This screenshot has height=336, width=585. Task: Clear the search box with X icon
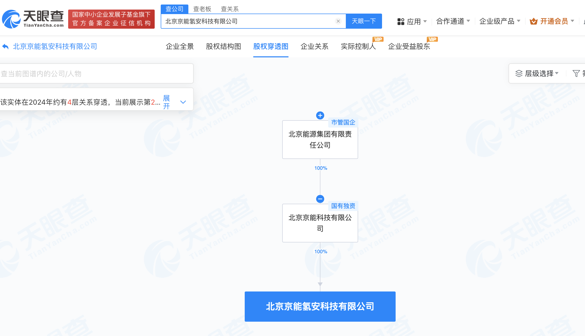click(x=338, y=21)
